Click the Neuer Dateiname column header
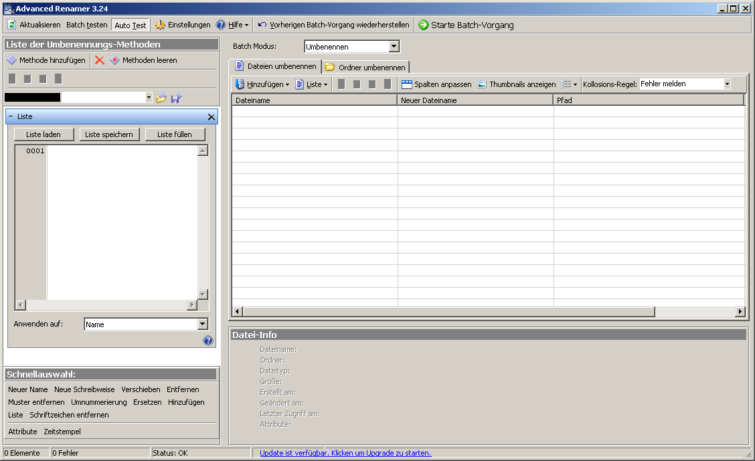755x461 pixels. point(475,100)
